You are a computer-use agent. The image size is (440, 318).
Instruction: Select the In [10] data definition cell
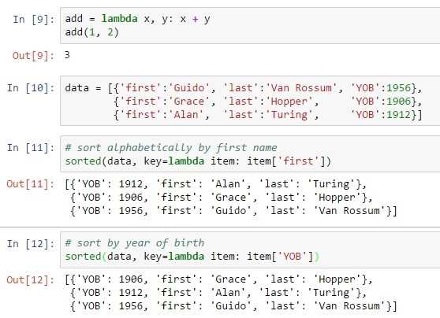tap(250, 101)
